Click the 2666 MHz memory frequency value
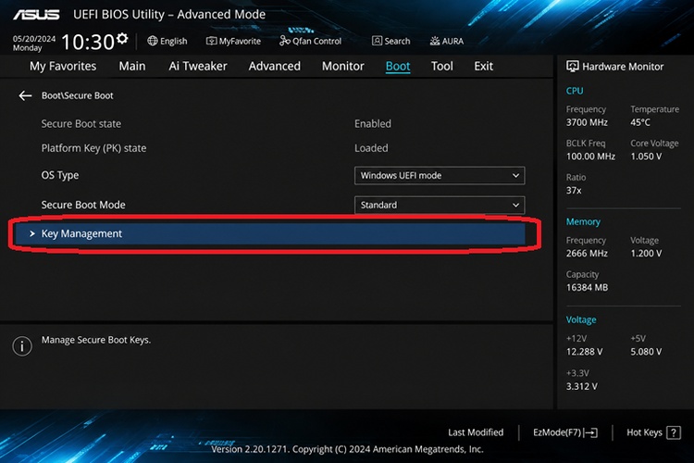The image size is (694, 463). 587,254
